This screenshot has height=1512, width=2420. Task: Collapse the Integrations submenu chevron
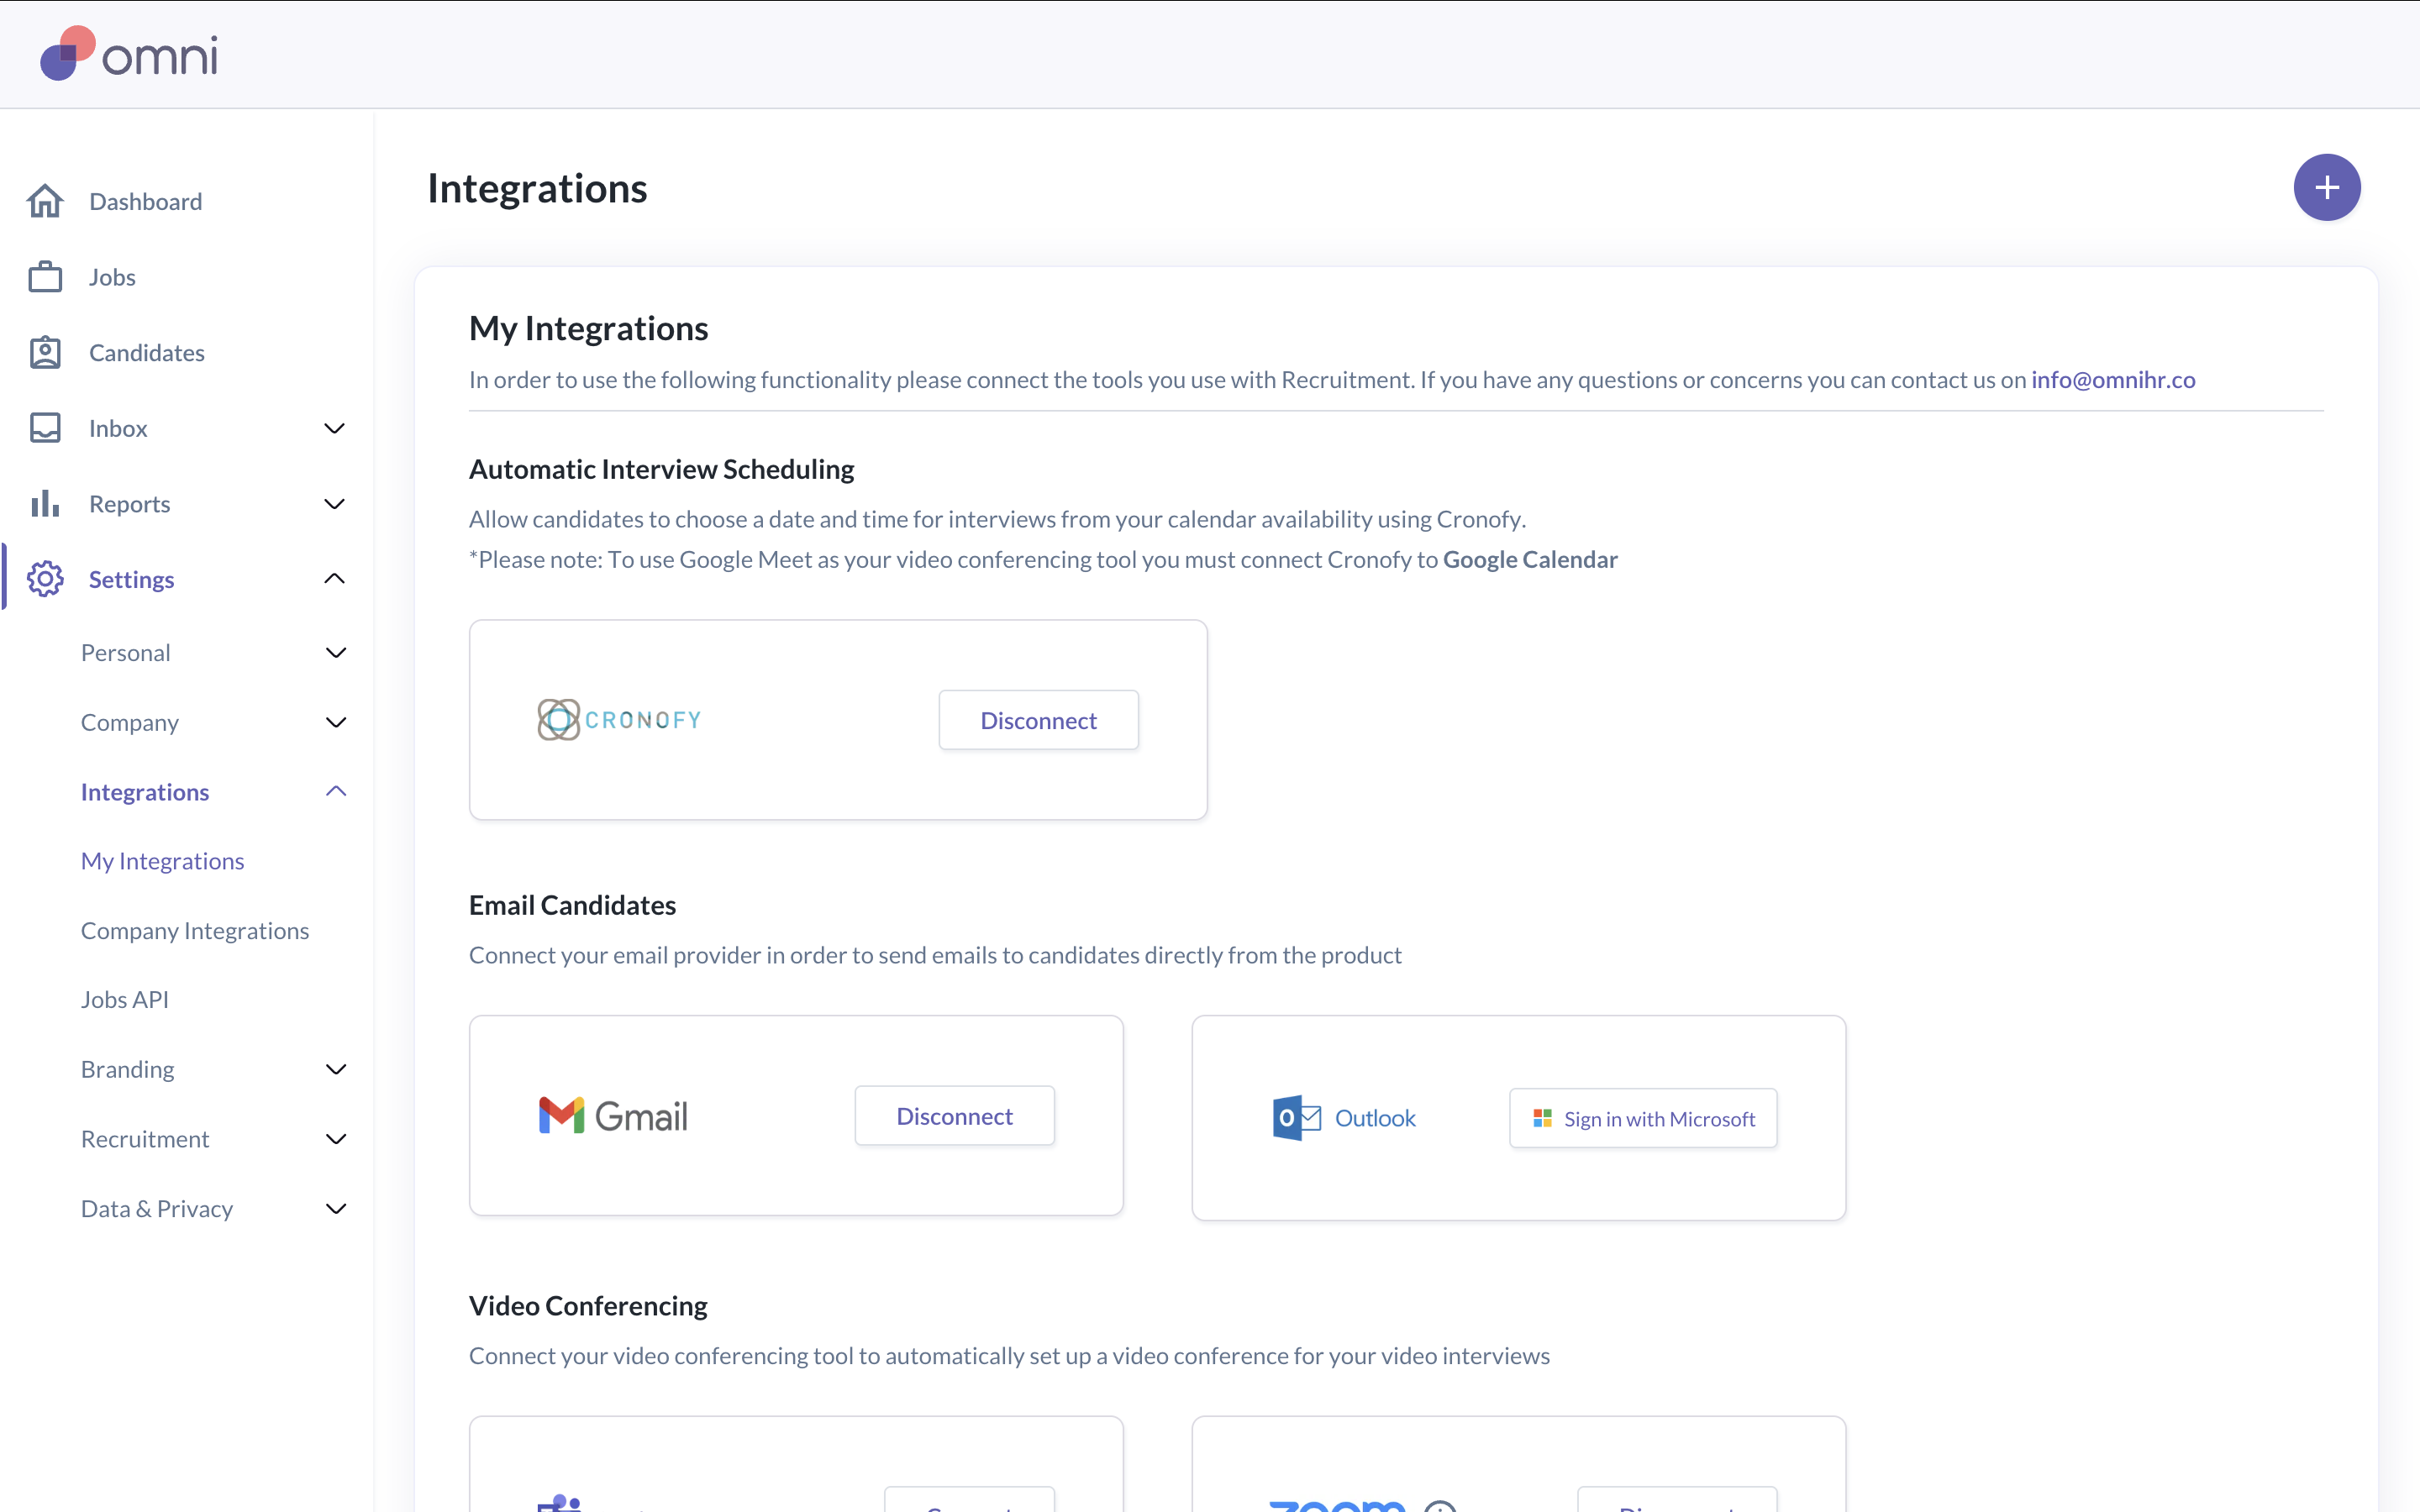coord(336,792)
